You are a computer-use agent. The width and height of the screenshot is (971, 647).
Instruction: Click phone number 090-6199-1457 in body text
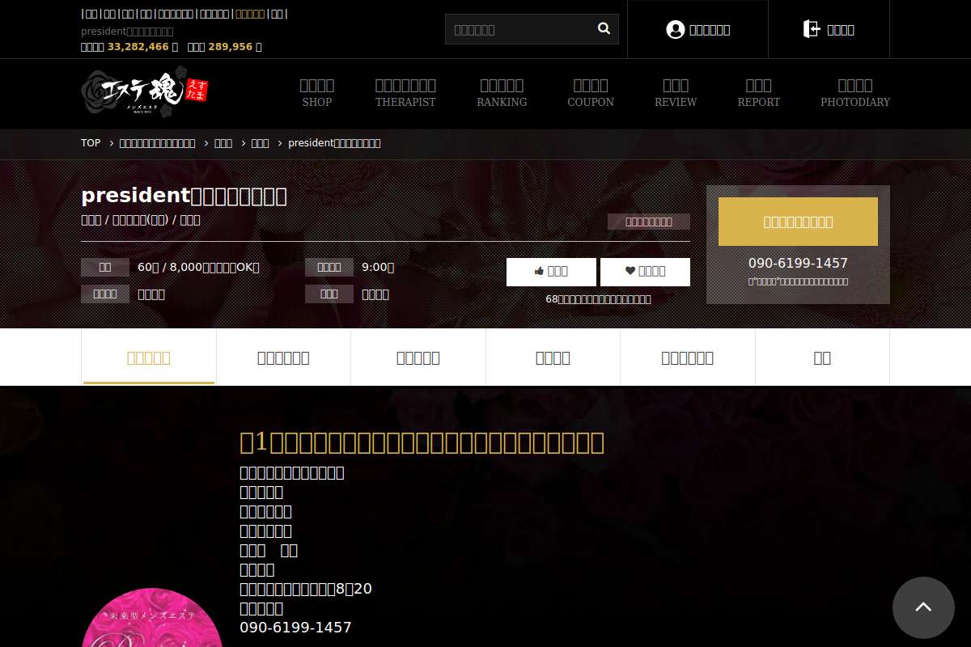[x=295, y=628]
